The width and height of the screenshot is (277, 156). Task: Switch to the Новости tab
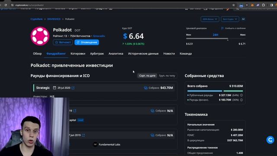(x=169, y=54)
